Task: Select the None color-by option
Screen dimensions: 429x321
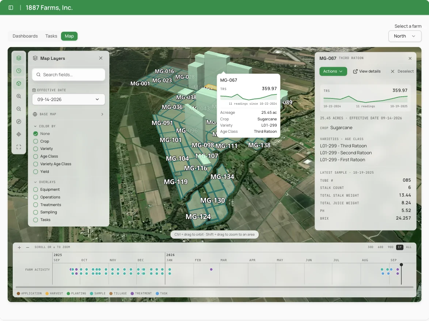Action: point(35,134)
